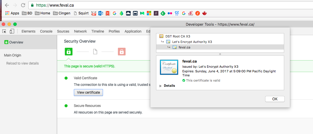313x134 pixels.
Task: Switch to the Profiles tab
Action: tap(114, 31)
